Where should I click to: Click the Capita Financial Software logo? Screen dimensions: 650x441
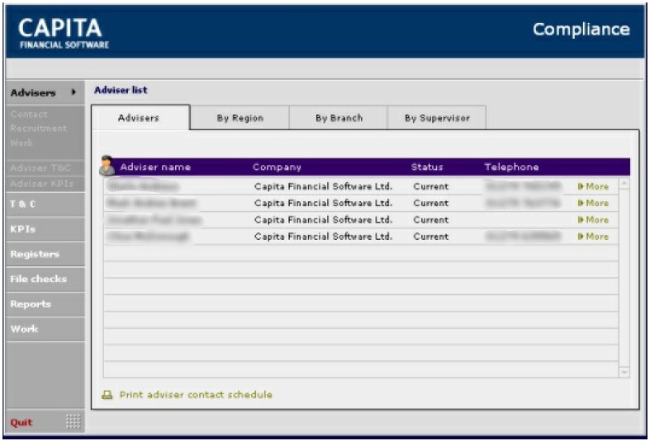tap(64, 33)
